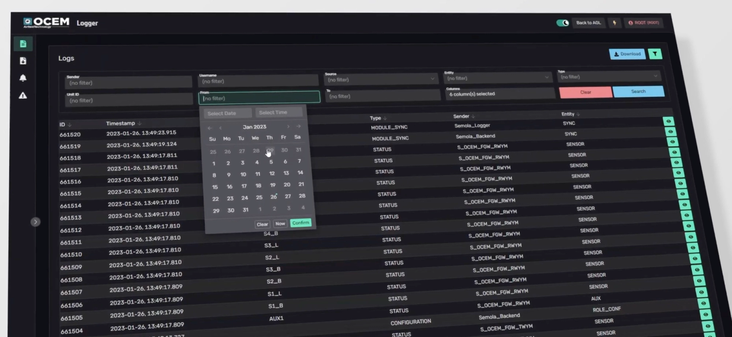Click log ID 661513 cell
The image size is (732, 337).
point(70,218)
